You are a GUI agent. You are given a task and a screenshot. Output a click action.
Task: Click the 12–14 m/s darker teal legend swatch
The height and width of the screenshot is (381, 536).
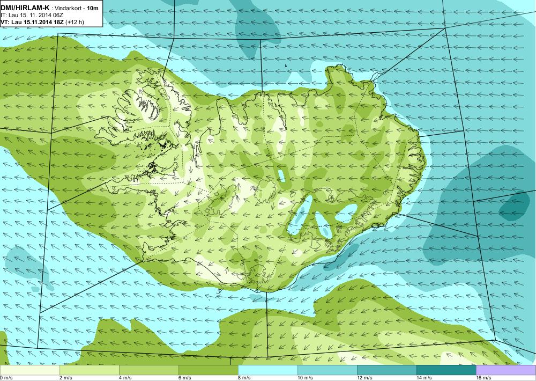(x=387, y=370)
